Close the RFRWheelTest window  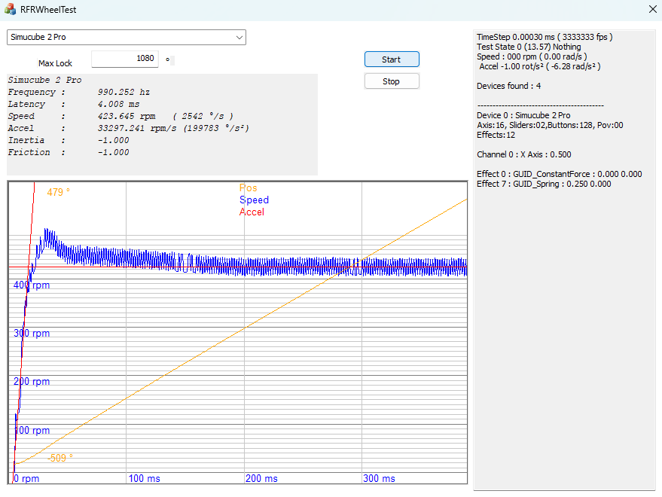click(x=652, y=9)
